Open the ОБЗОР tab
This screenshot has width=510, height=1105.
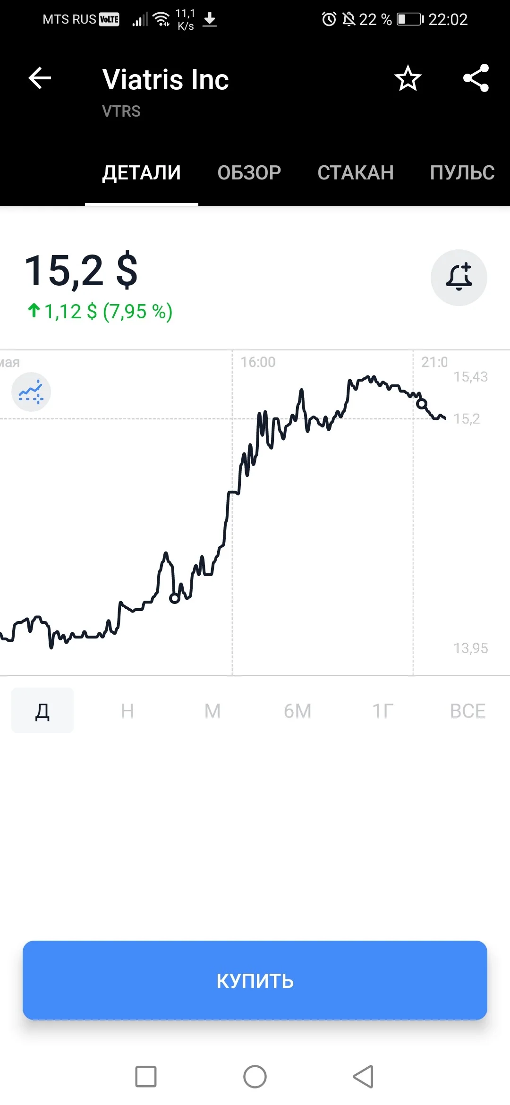tap(249, 173)
